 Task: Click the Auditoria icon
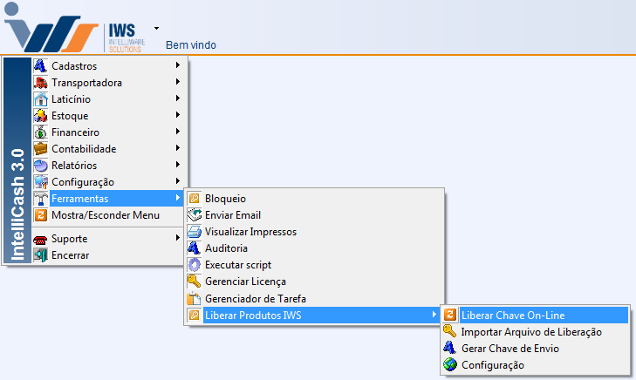click(x=195, y=248)
